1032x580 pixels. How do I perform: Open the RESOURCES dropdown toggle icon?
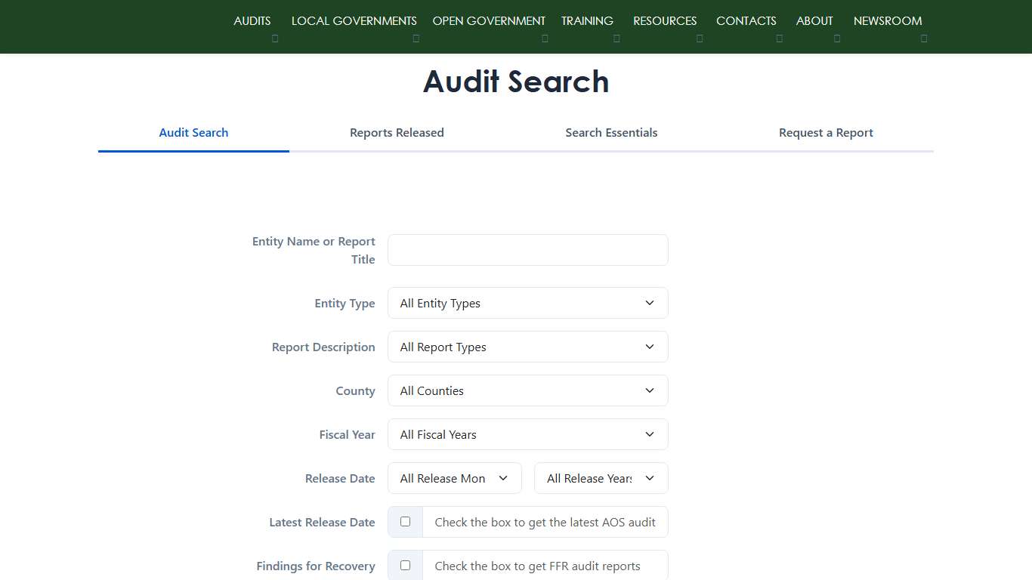coord(700,38)
